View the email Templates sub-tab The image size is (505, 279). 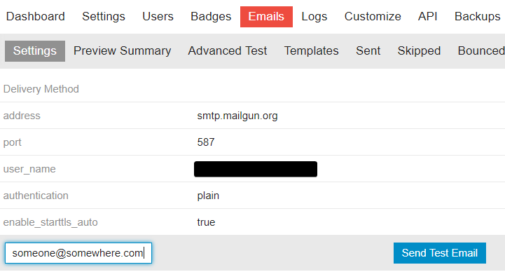(311, 51)
